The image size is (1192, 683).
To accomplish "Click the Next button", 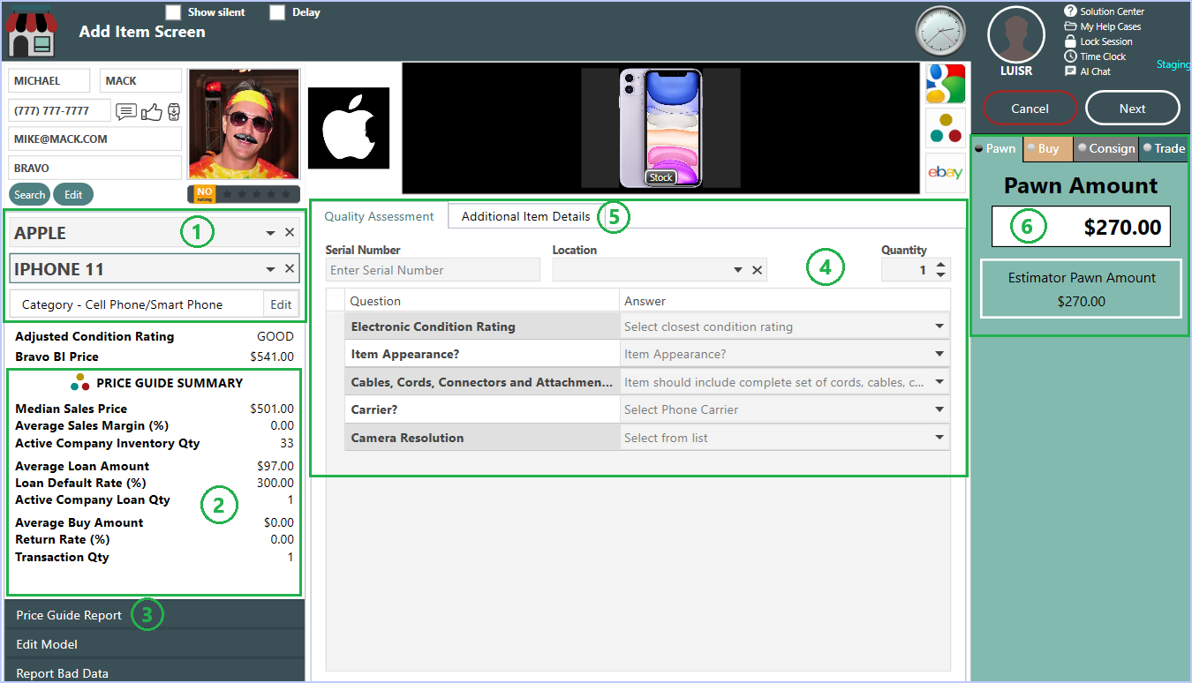I will [x=1132, y=109].
